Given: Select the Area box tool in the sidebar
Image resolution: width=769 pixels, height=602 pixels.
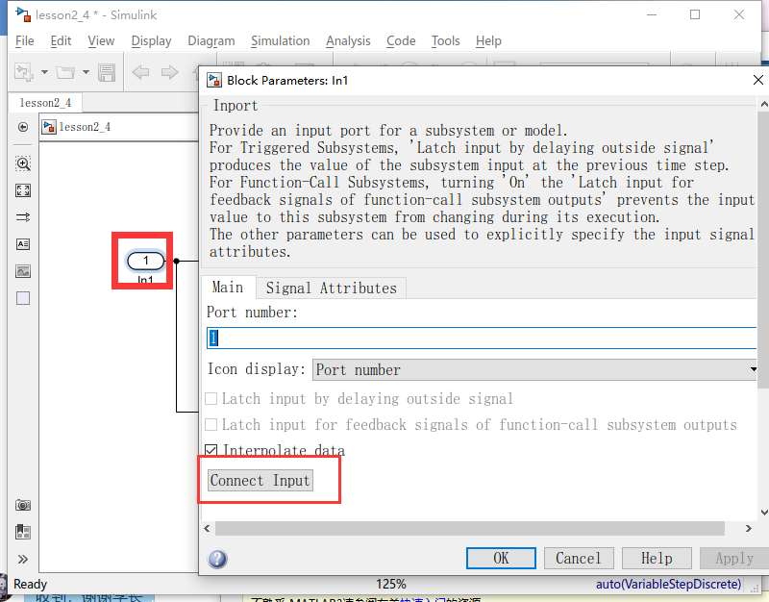Looking at the screenshot, I should [x=22, y=297].
